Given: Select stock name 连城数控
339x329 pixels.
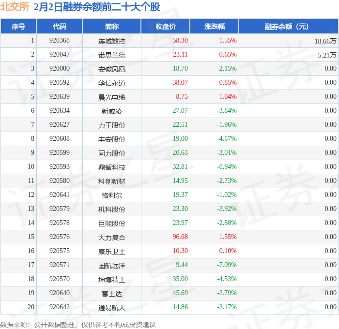Looking at the screenshot, I should click(x=111, y=41).
